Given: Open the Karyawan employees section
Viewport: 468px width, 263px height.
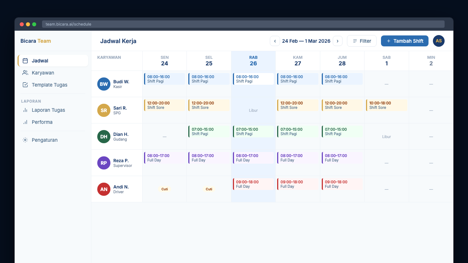Looking at the screenshot, I should pos(42,73).
